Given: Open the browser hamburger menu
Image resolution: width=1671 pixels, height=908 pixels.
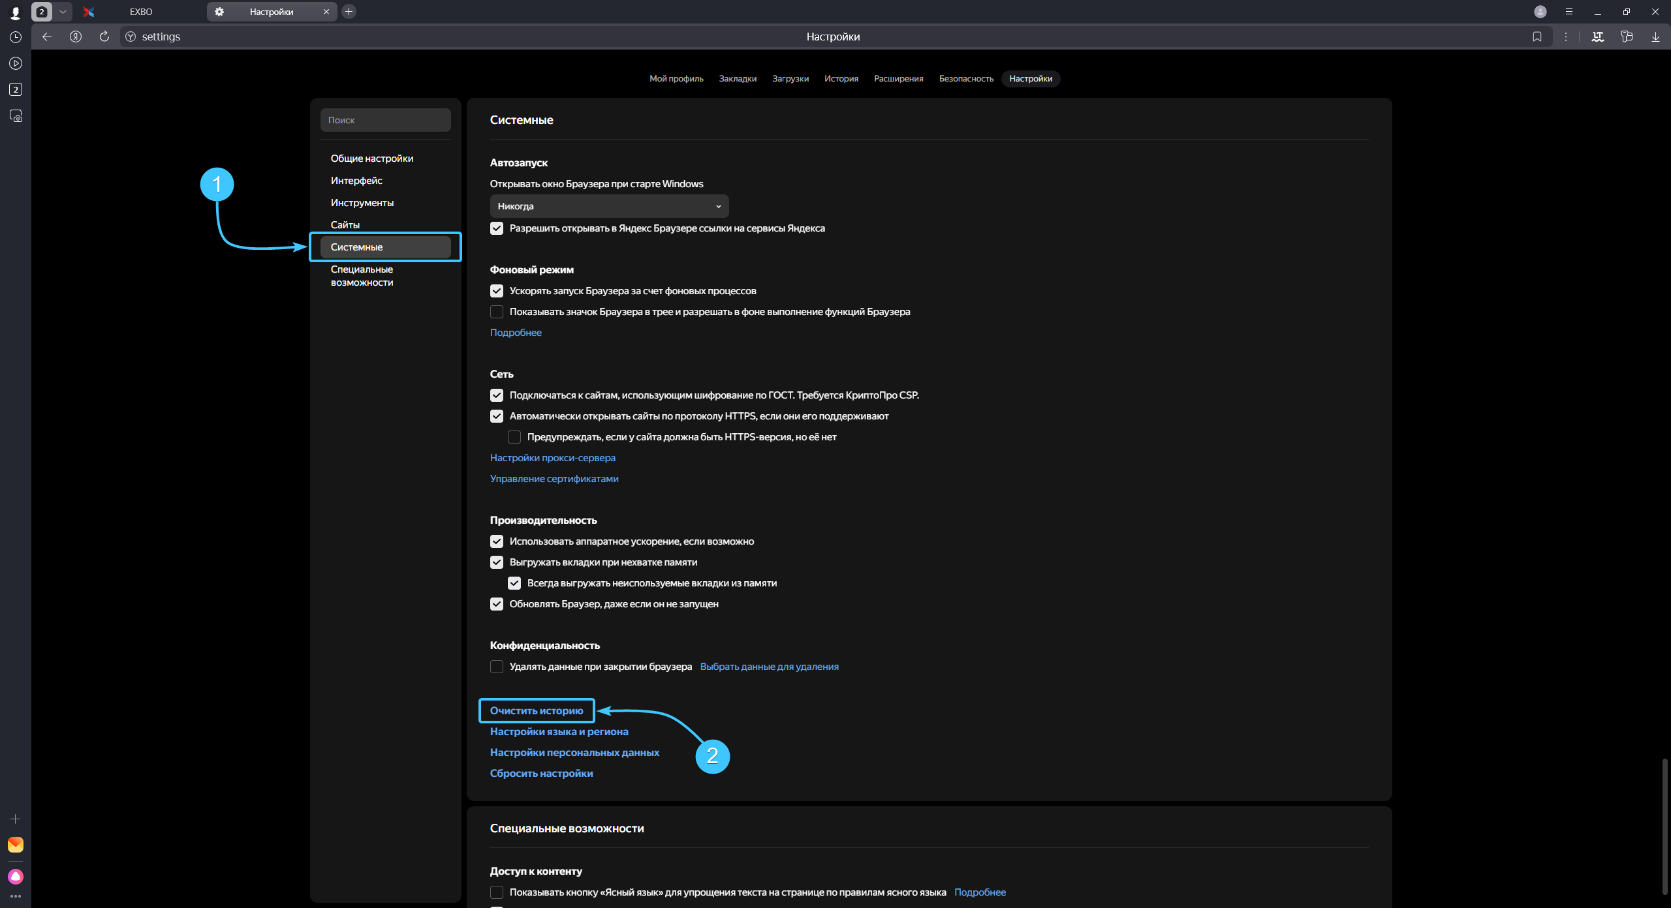Looking at the screenshot, I should 1569,12.
